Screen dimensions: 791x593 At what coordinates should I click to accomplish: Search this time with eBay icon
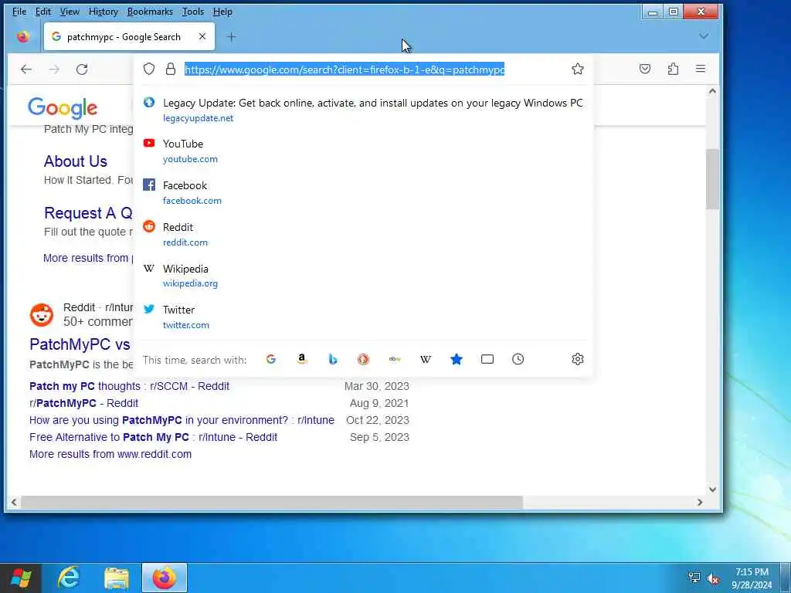[x=395, y=359]
